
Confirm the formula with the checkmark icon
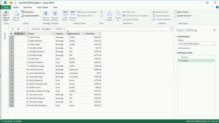pyautogui.click(x=18, y=29)
